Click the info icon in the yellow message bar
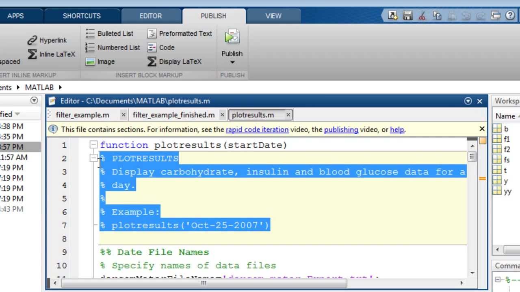Image resolution: width=520 pixels, height=292 pixels. click(53, 129)
